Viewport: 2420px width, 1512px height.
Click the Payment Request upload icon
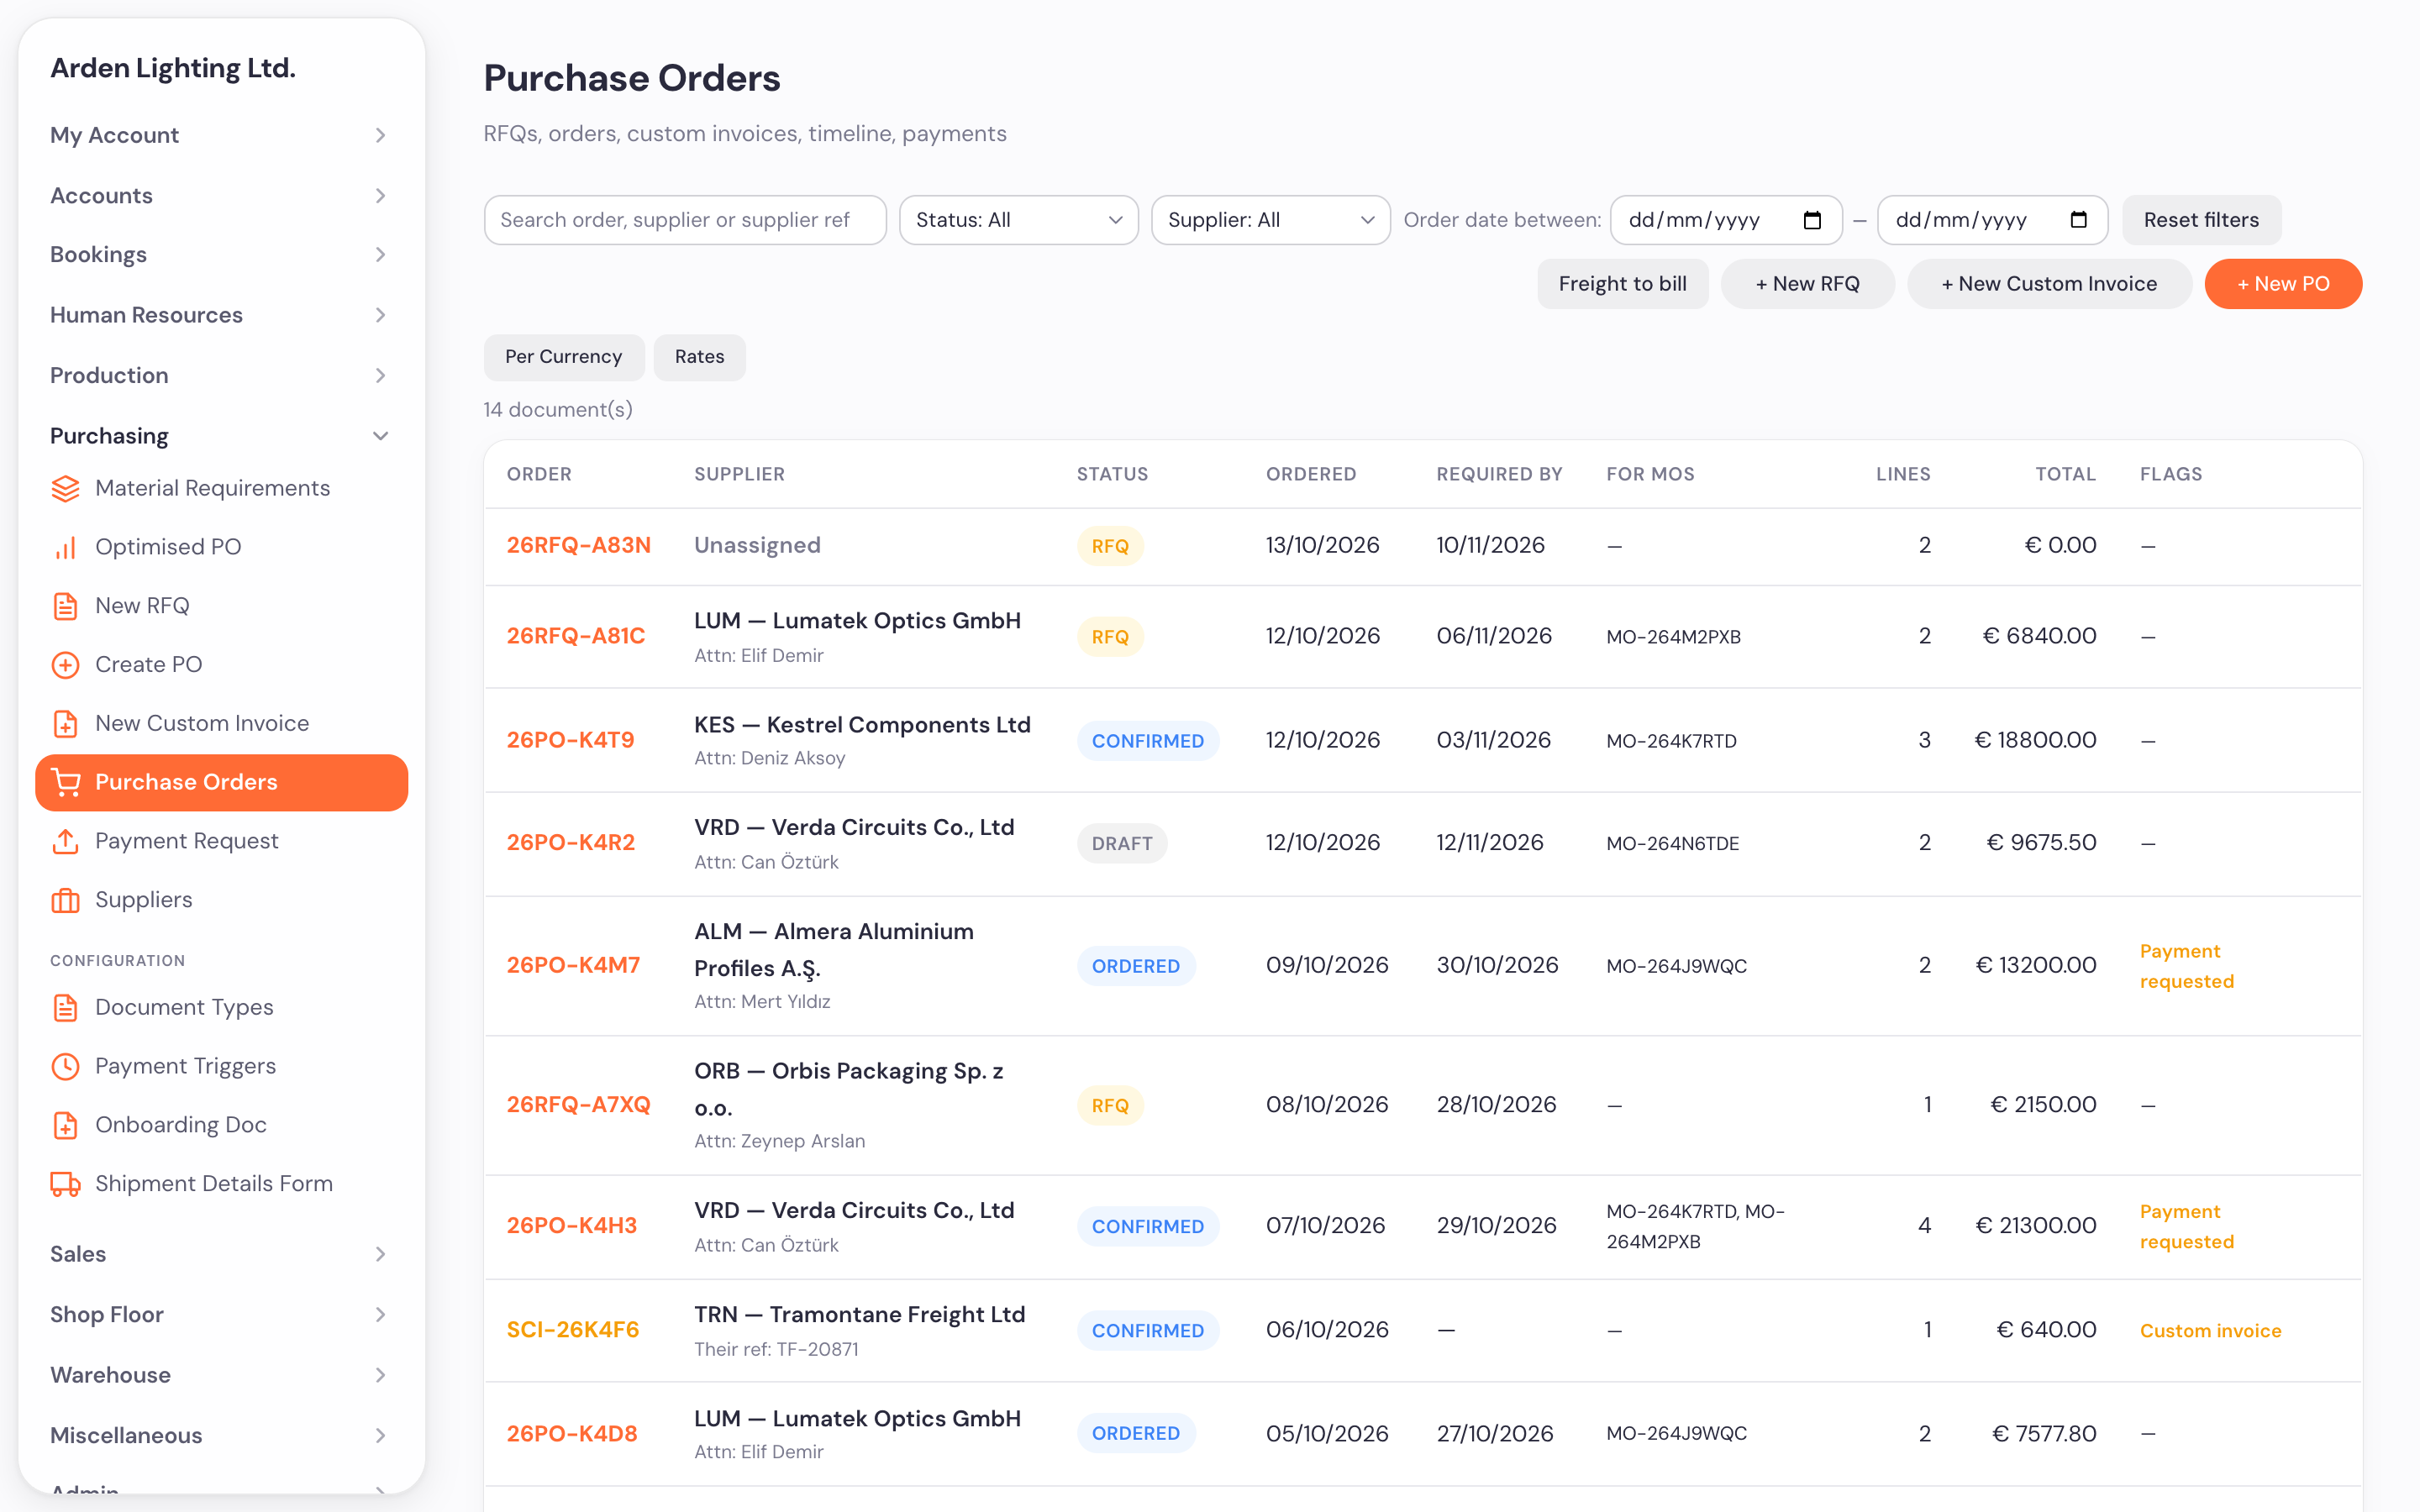[x=65, y=841]
